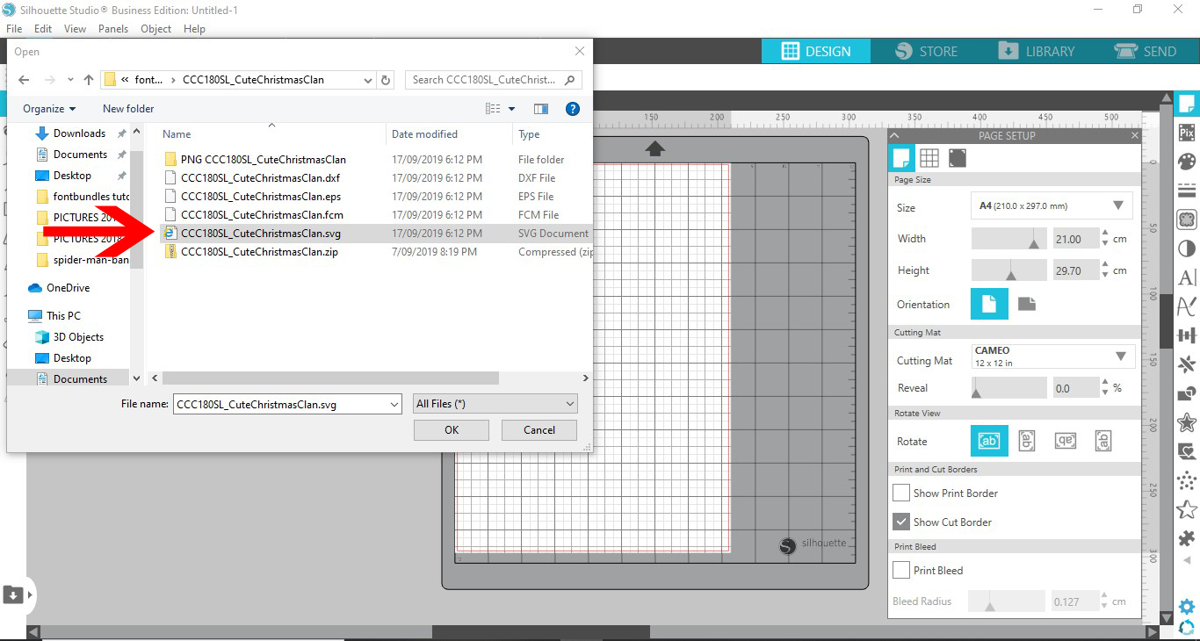The height and width of the screenshot is (641, 1200).
Task: Click the search box in the Open dialog
Action: click(494, 80)
